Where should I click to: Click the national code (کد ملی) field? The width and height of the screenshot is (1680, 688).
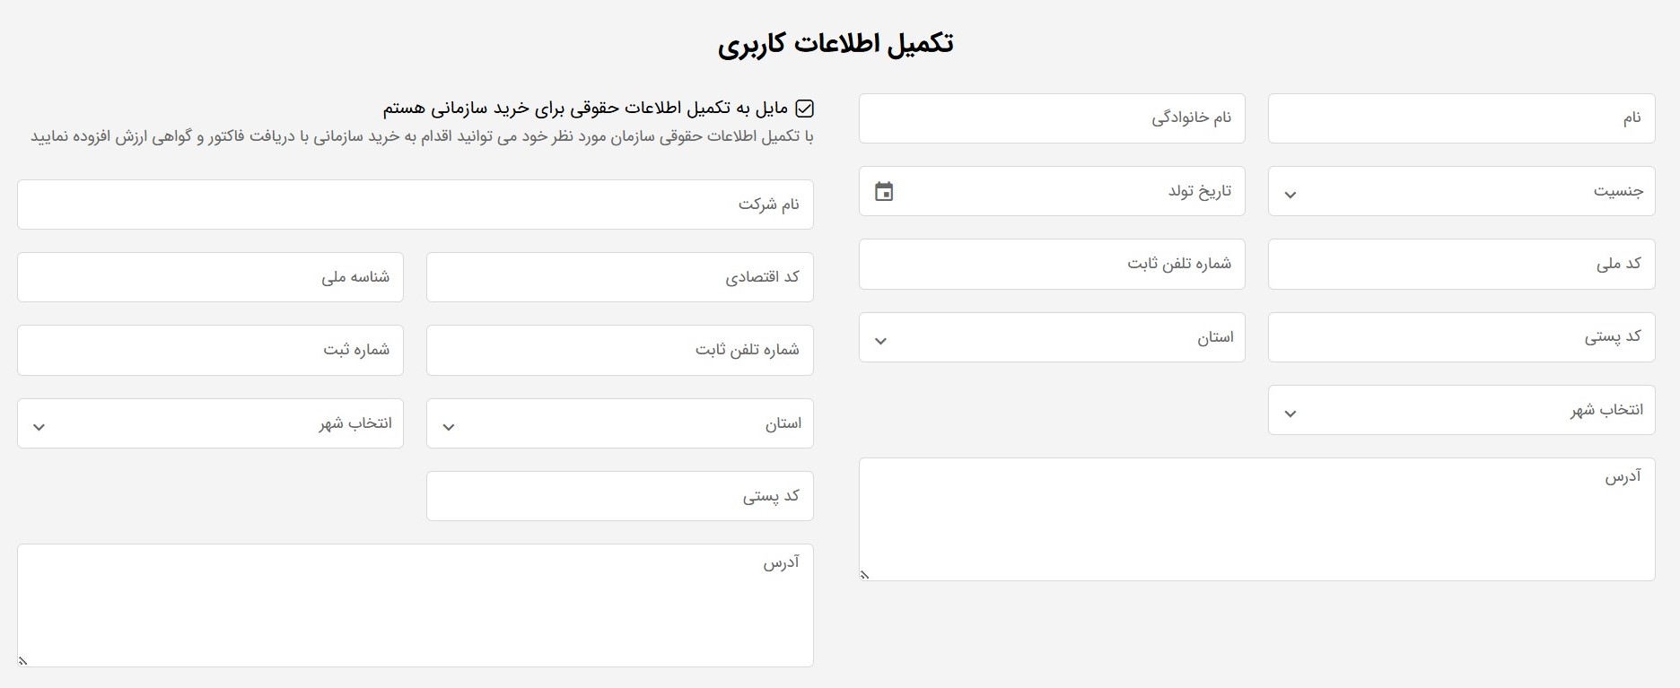point(1461,265)
